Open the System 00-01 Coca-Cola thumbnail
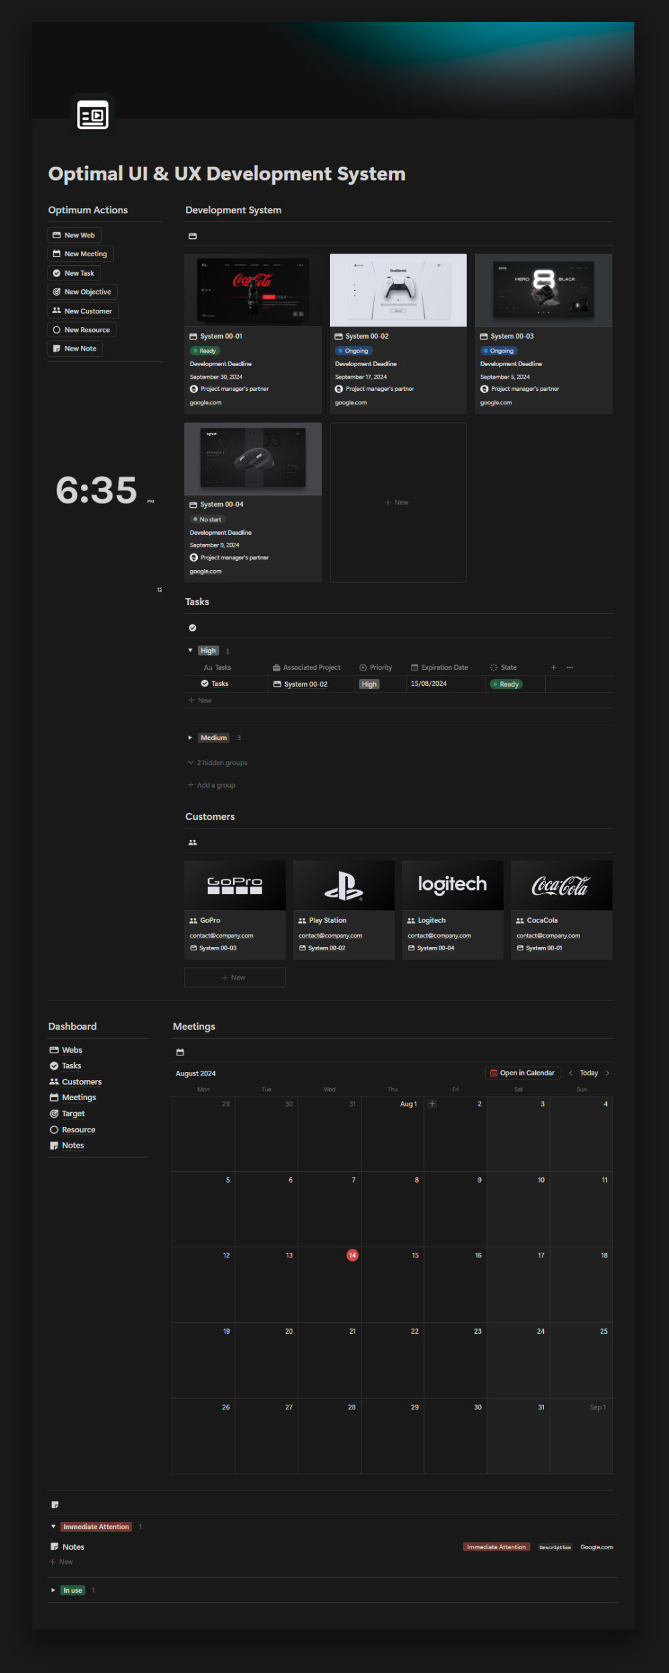 coord(253,290)
